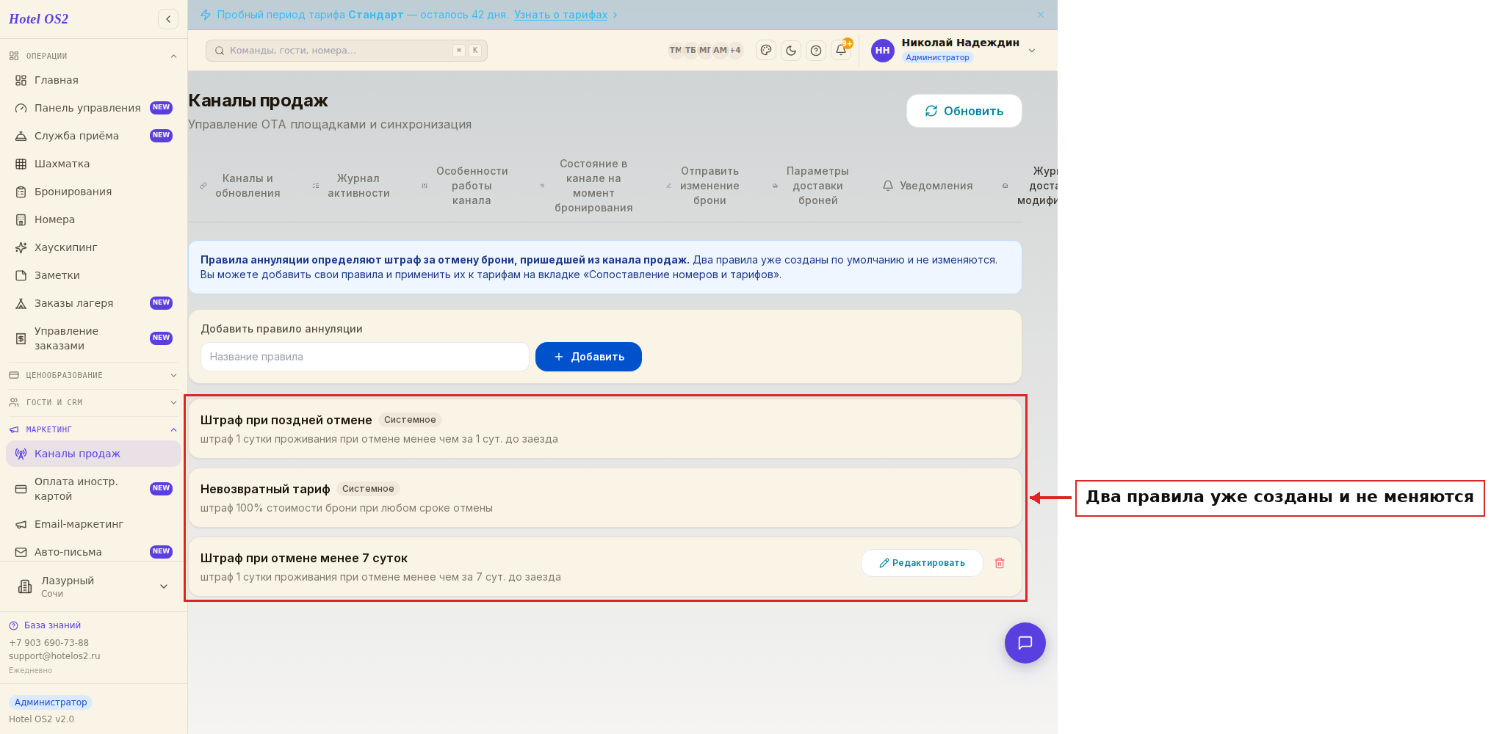This screenshot has width=1502, height=734.
Task: Click the Добавить button
Action: pos(588,357)
